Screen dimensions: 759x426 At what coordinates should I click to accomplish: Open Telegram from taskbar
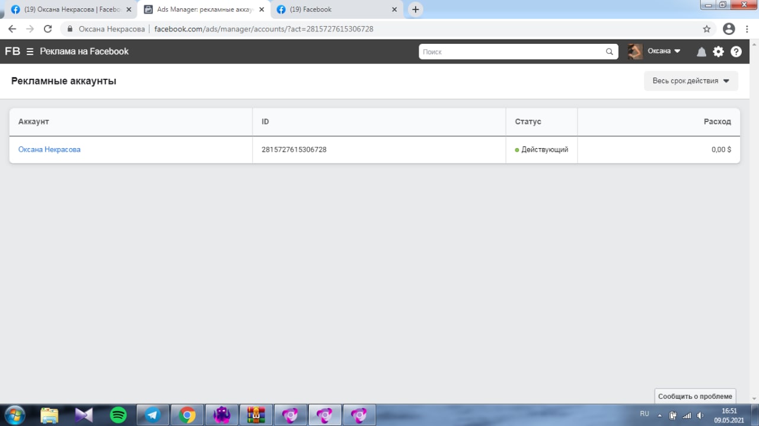153,415
